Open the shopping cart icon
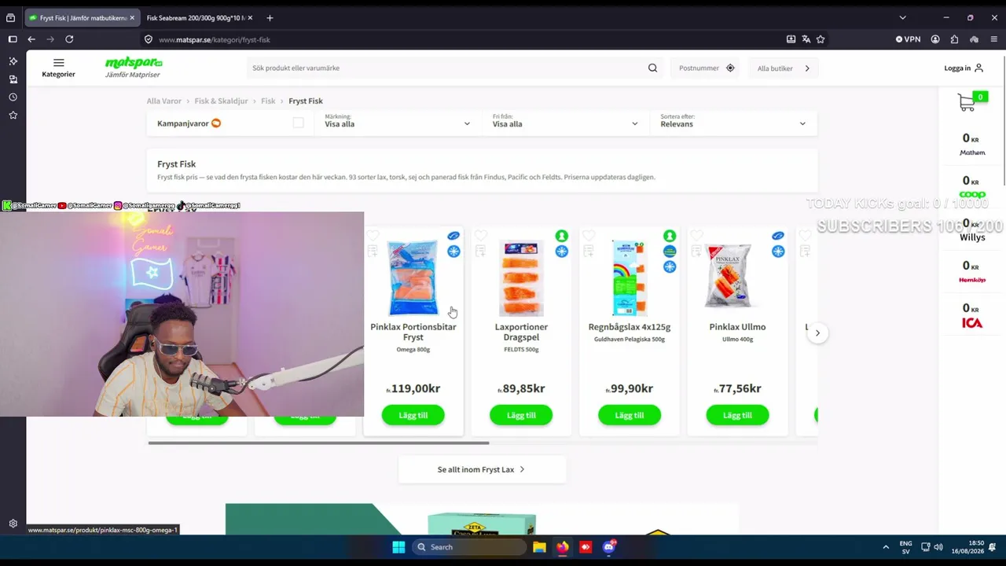The width and height of the screenshot is (1006, 566). click(x=967, y=103)
